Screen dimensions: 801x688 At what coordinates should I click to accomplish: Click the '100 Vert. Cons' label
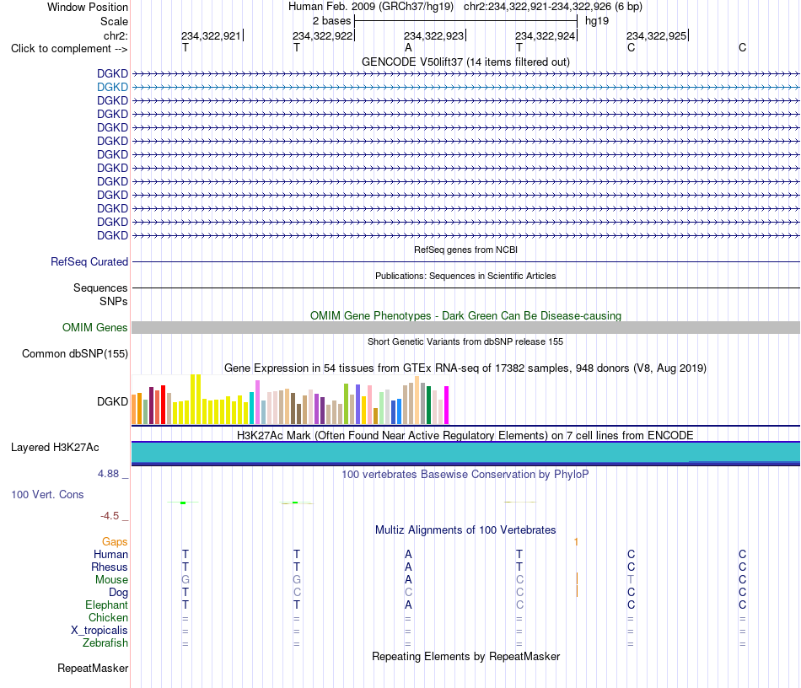[47, 494]
